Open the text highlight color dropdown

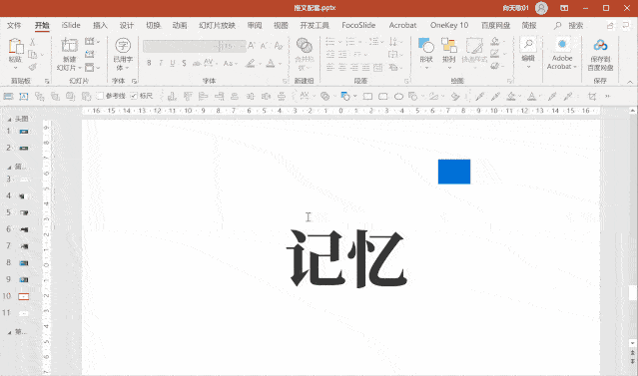point(260,64)
